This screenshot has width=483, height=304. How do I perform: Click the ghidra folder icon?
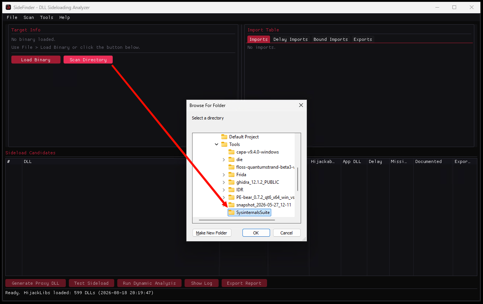point(231,182)
